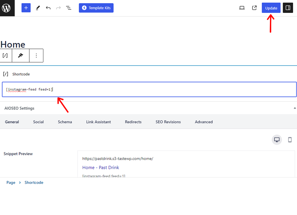The height and width of the screenshot is (215, 297).
Task: Click the Update button
Action: point(271,8)
